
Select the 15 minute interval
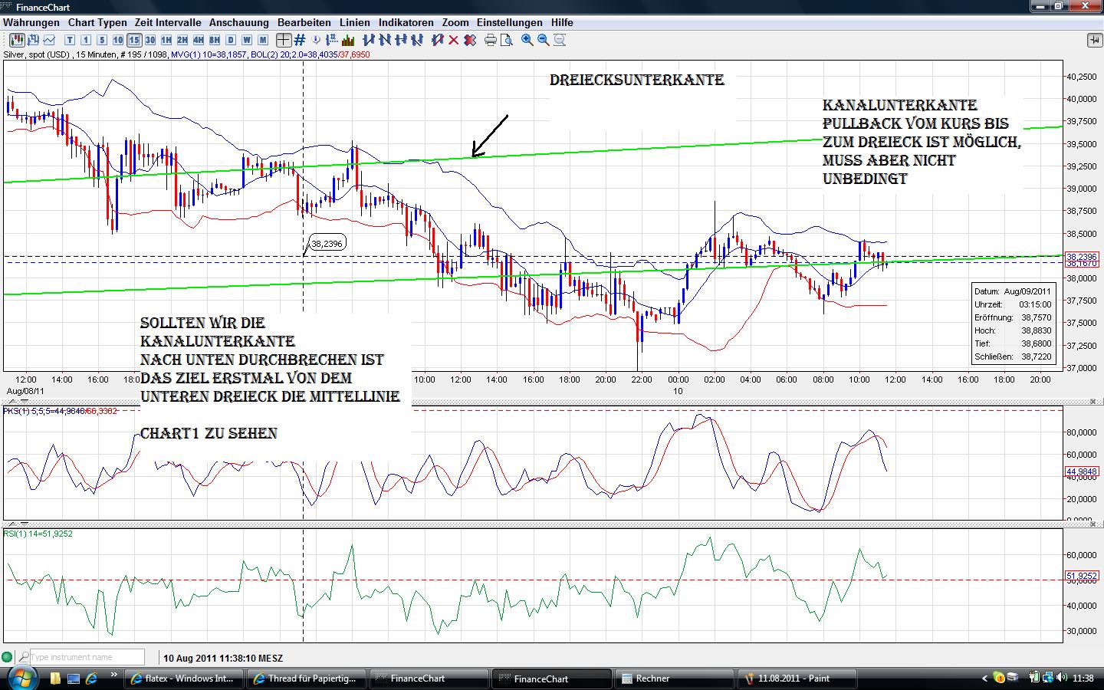(x=134, y=40)
